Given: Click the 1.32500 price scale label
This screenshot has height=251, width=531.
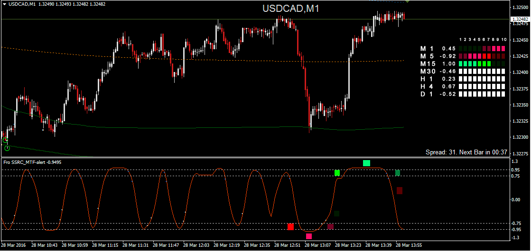Looking at the screenshot, I should coord(520,7).
